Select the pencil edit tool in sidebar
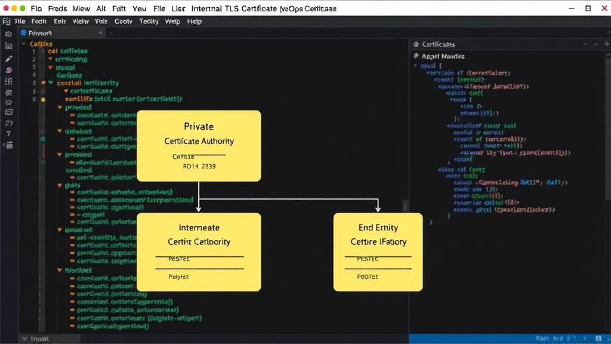 pyautogui.click(x=8, y=59)
